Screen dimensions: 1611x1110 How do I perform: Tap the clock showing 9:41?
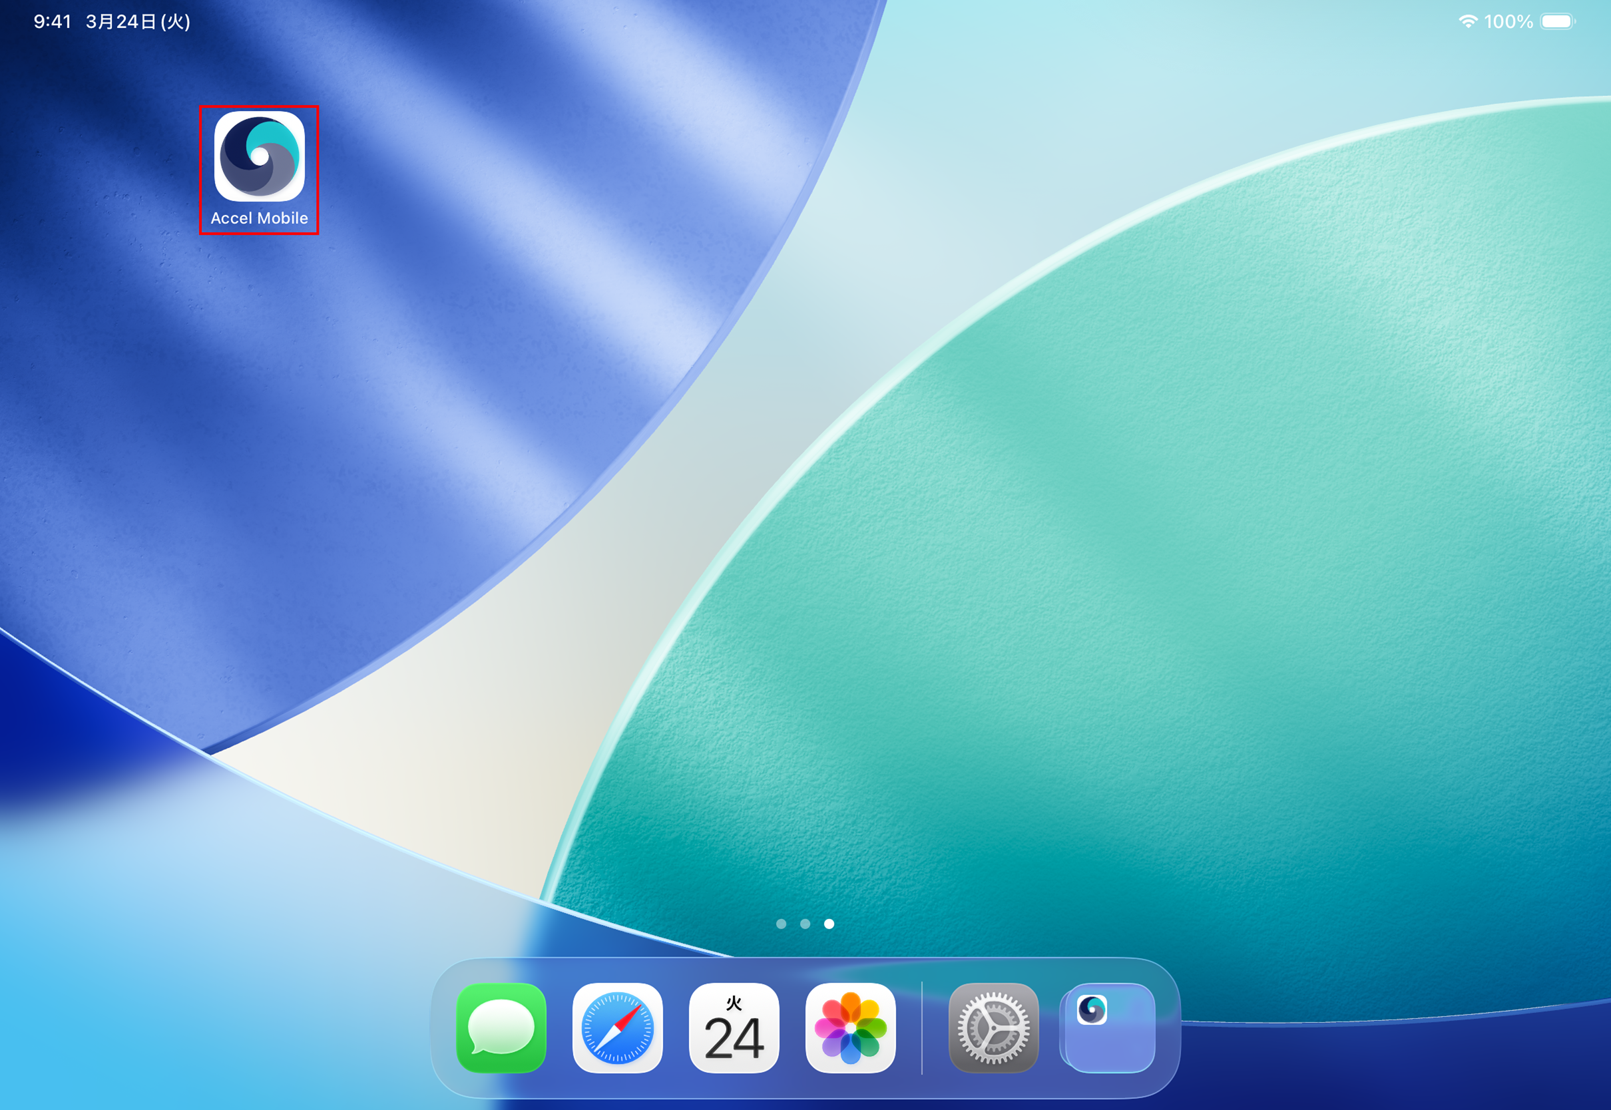(51, 21)
